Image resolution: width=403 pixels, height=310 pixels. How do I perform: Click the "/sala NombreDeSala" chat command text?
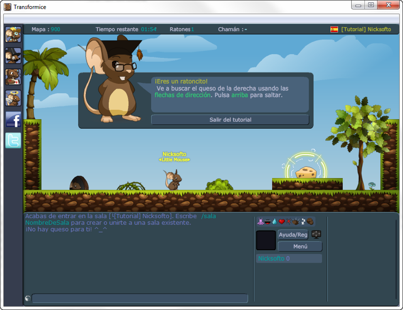point(121,219)
